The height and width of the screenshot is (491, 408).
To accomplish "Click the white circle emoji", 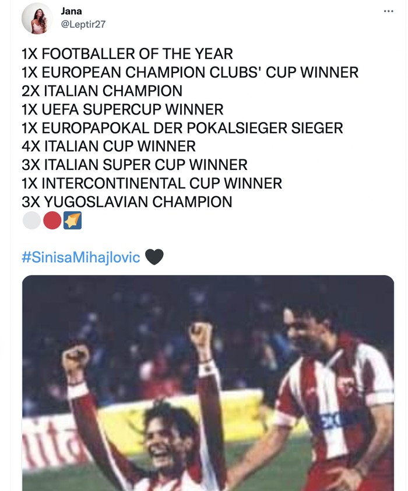I will [31, 221].
